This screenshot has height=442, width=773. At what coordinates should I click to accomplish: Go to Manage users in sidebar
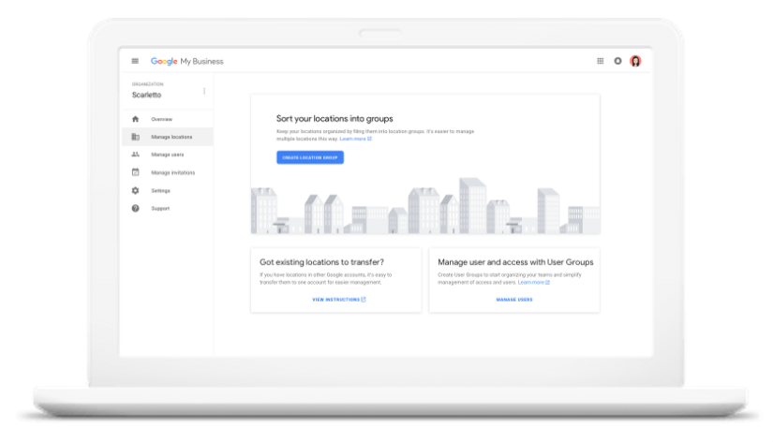[167, 155]
